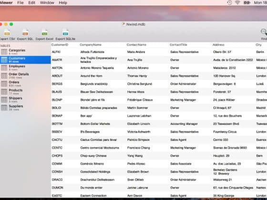The width and height of the screenshot is (267, 200).
Task: Click the Export SQL toolbar icon
Action: pos(25,32)
